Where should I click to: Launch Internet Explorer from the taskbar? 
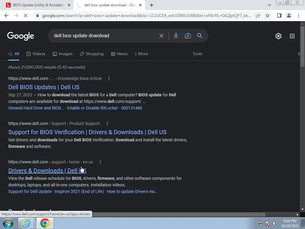pyautogui.click(x=26, y=223)
